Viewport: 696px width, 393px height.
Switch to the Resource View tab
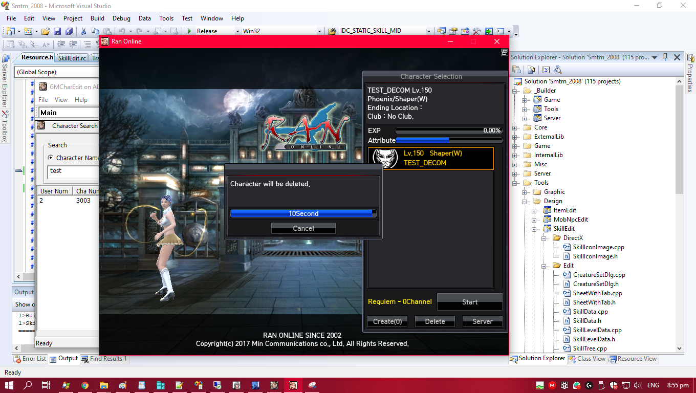coord(633,359)
